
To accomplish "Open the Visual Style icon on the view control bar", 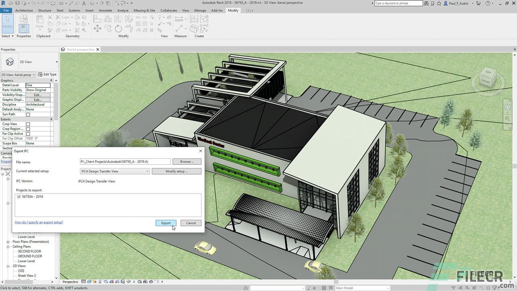I will [x=89, y=282].
